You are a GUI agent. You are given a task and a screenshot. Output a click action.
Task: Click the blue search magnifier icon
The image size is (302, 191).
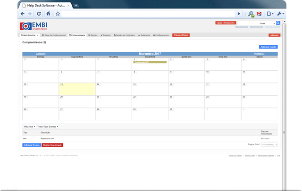(x=278, y=23)
